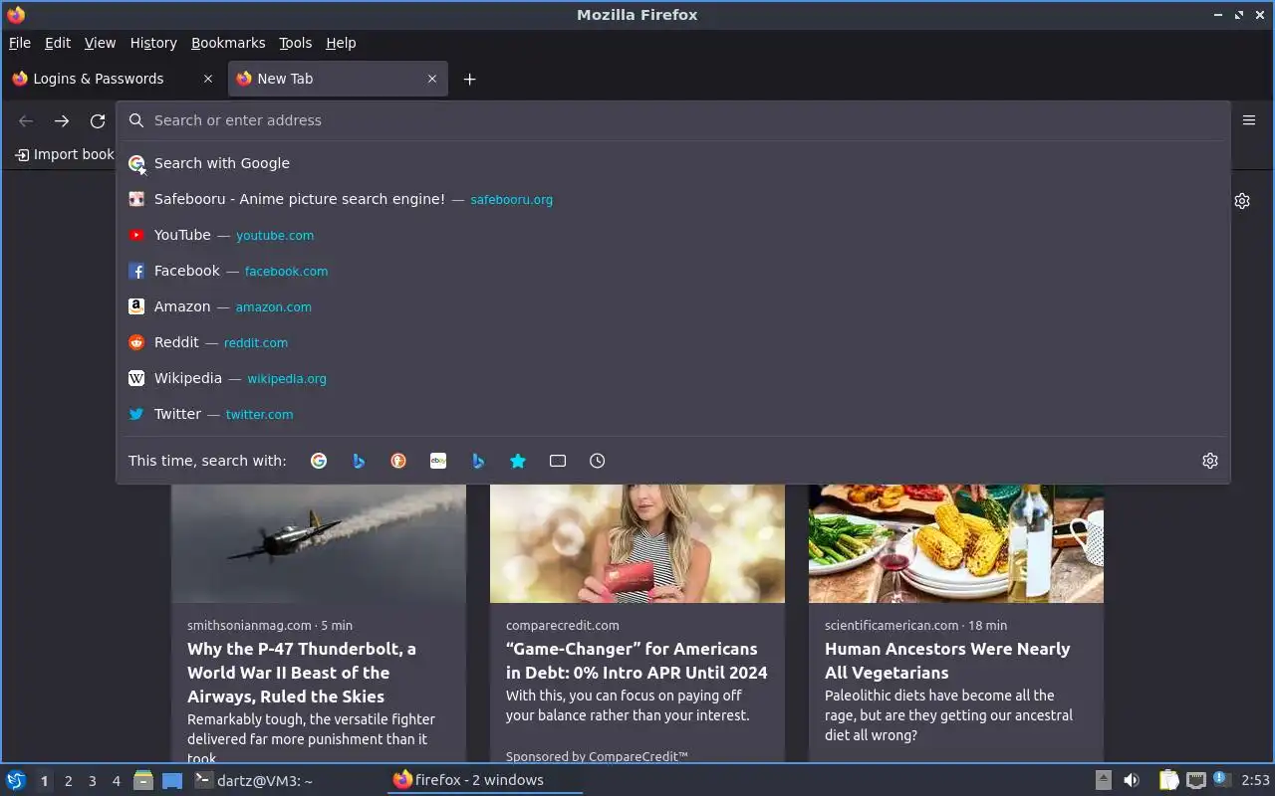The height and width of the screenshot is (796, 1275).
Task: Open the woman holding credit card thumbnail
Action: tap(637, 543)
